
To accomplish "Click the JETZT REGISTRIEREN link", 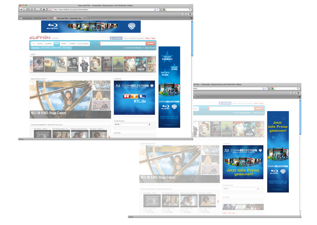I will (133, 48).
